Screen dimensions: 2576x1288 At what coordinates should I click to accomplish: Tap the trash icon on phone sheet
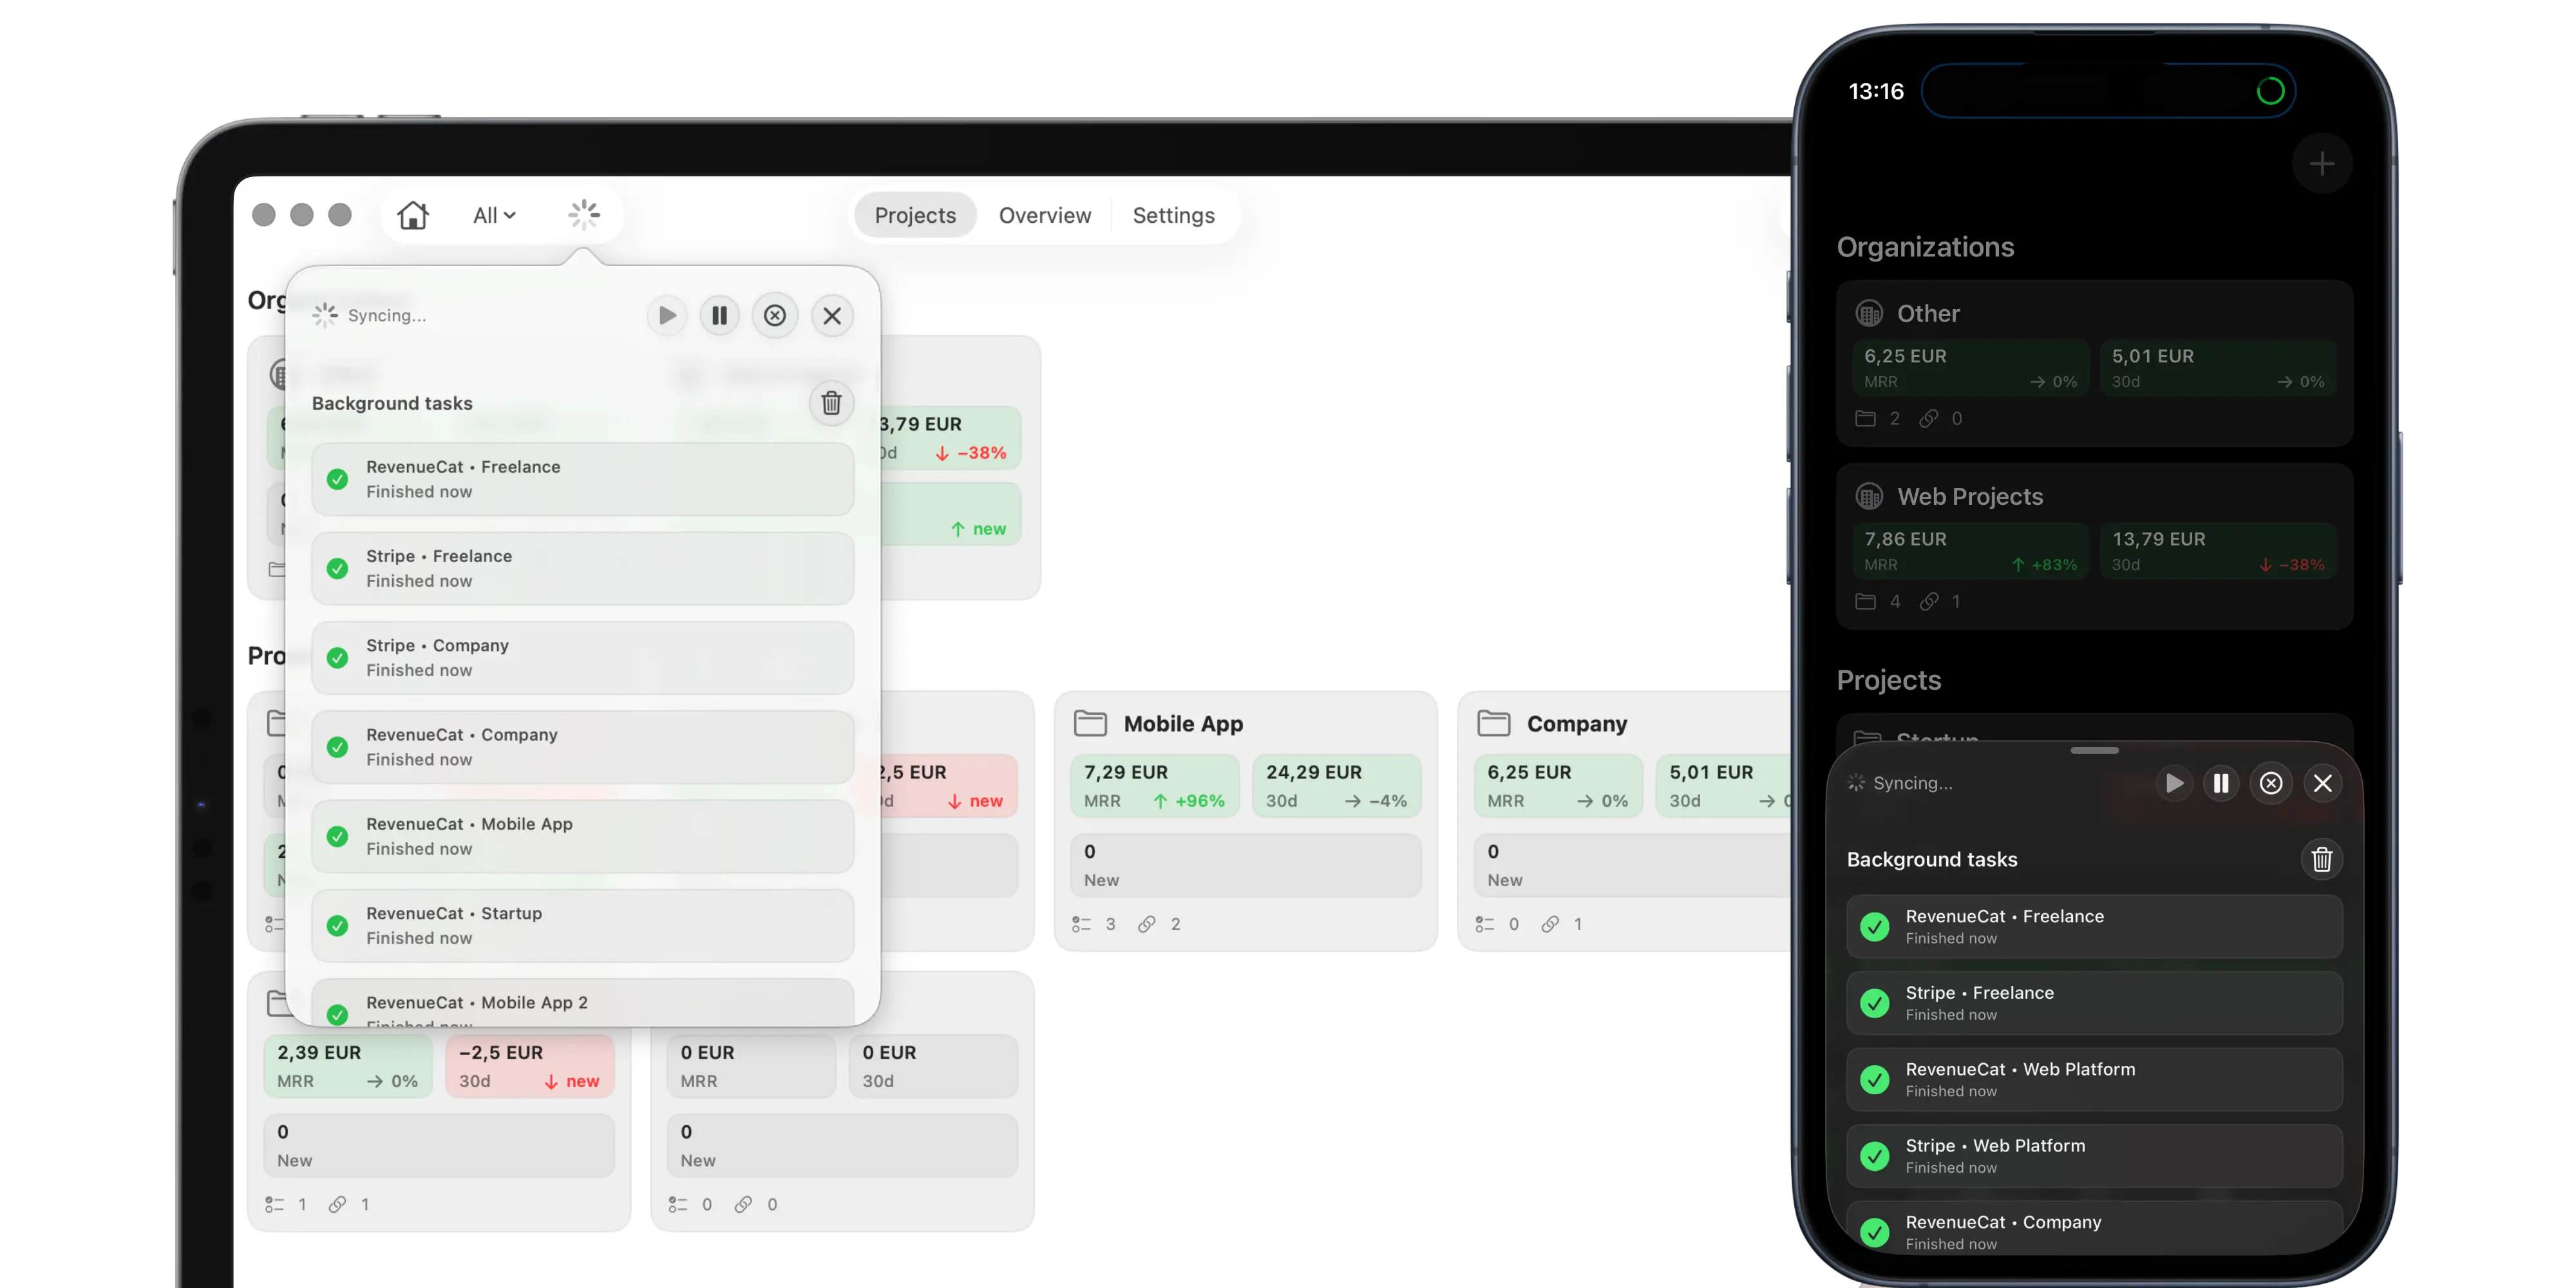pyautogui.click(x=2321, y=859)
